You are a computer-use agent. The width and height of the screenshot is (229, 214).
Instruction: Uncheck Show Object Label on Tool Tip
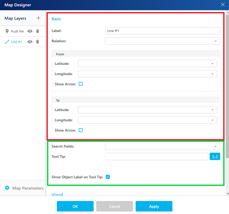[x=108, y=177]
